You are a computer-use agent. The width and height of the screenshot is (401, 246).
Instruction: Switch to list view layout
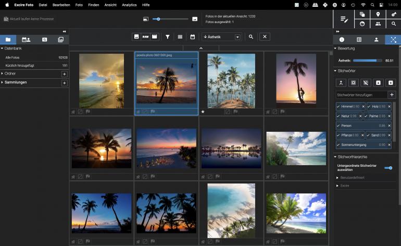coord(180,37)
